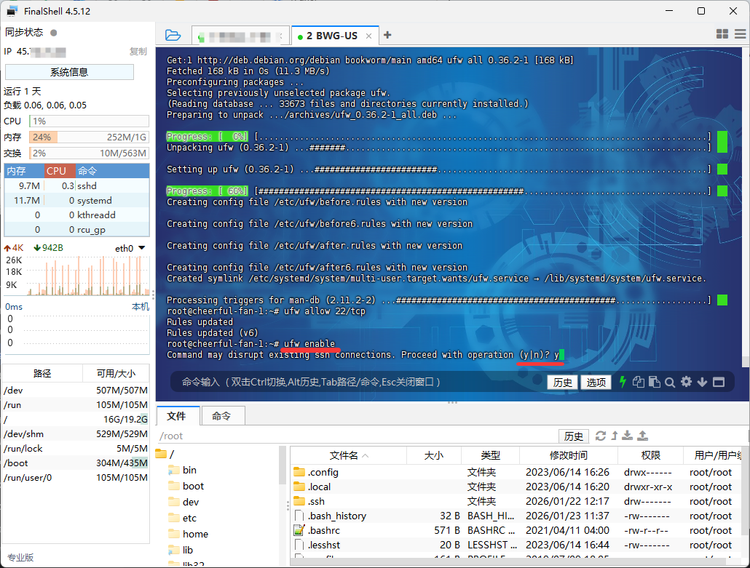Viewport: 750px width, 568px height.
Task: Select the 2 BWG-US session tab
Action: [331, 36]
